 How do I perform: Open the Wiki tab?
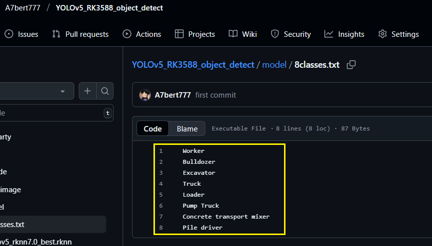(243, 34)
